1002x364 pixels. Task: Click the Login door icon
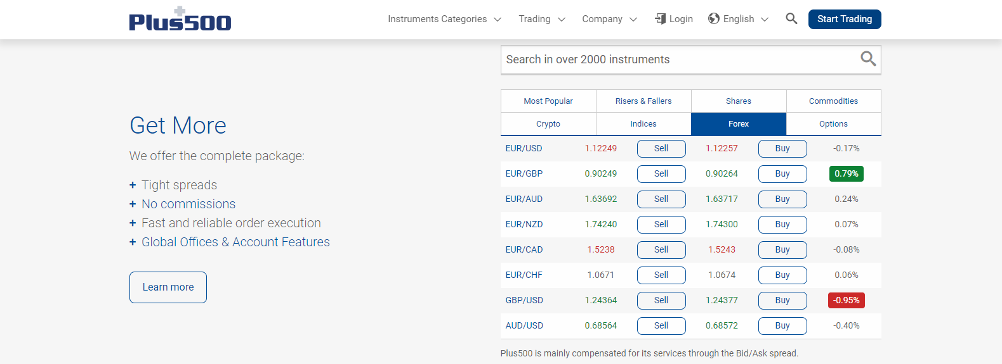coord(661,19)
